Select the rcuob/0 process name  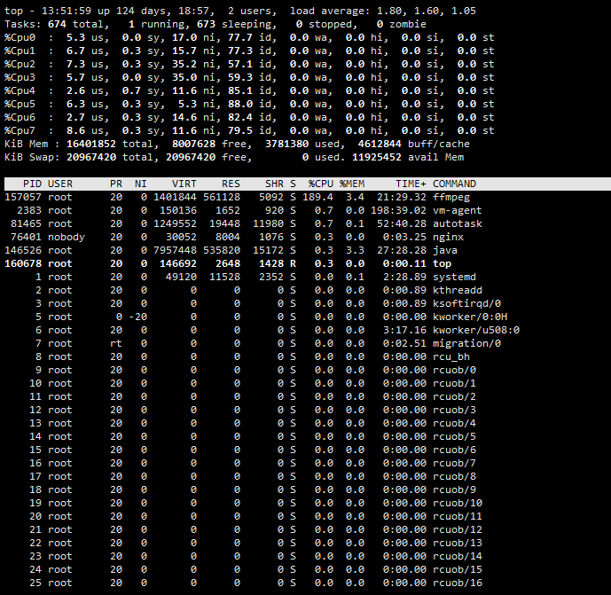click(x=454, y=370)
